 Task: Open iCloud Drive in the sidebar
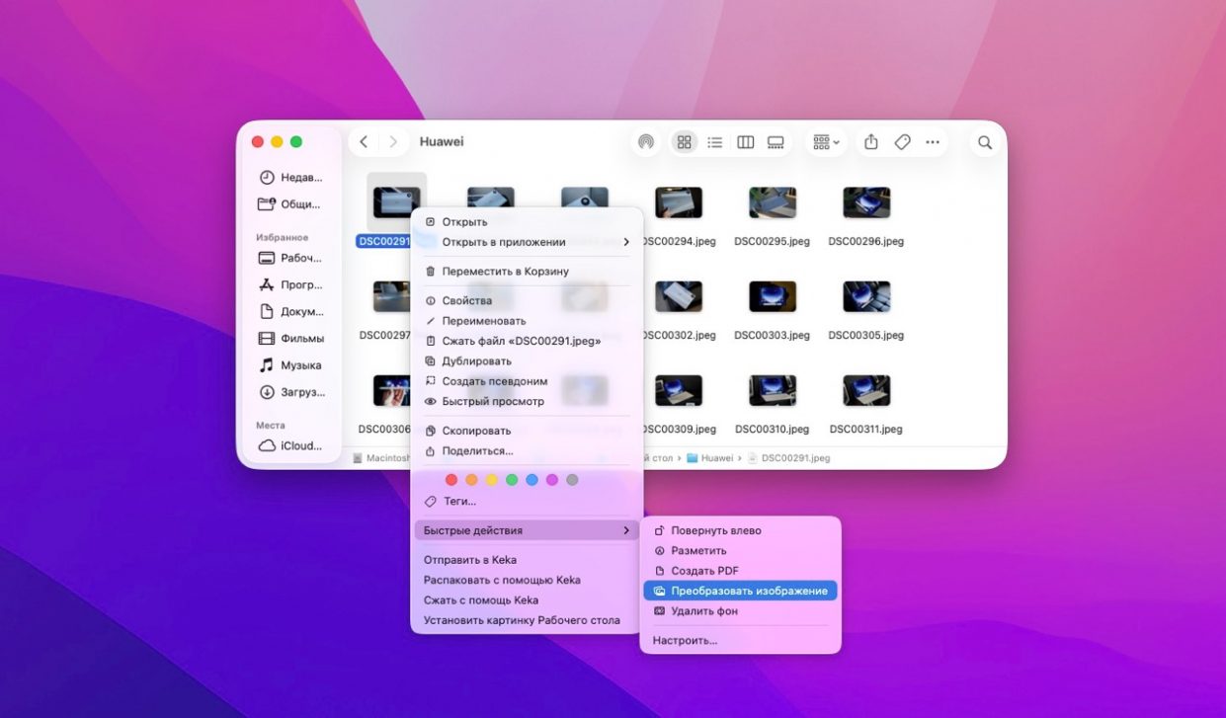290,445
